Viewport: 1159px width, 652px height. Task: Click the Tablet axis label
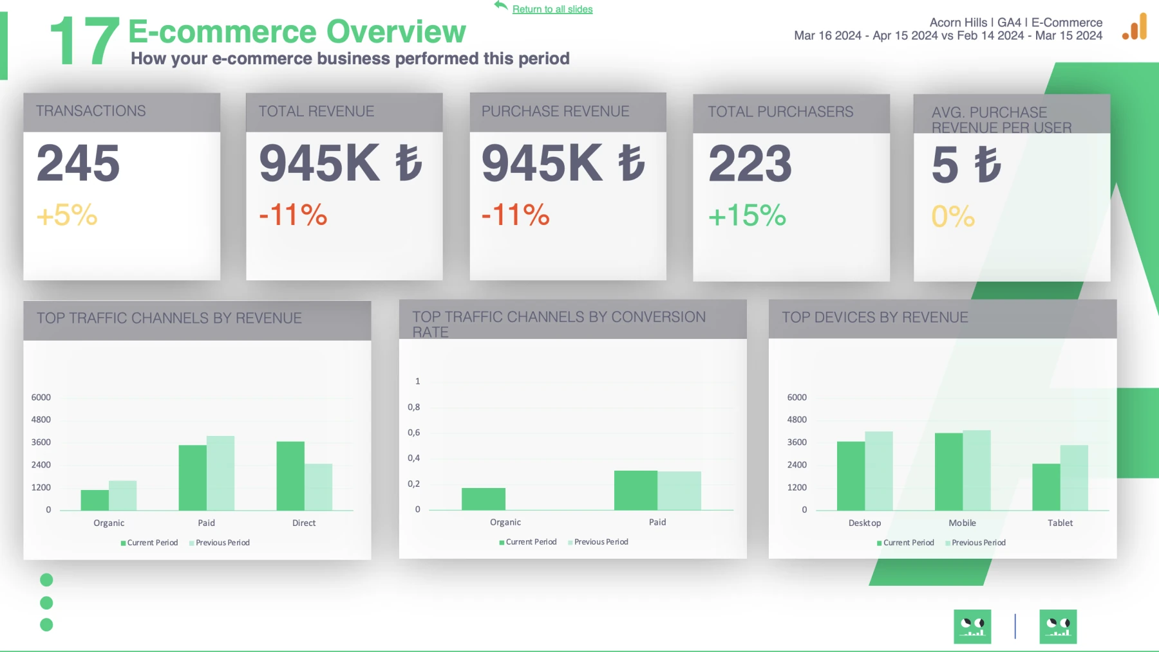(1060, 523)
